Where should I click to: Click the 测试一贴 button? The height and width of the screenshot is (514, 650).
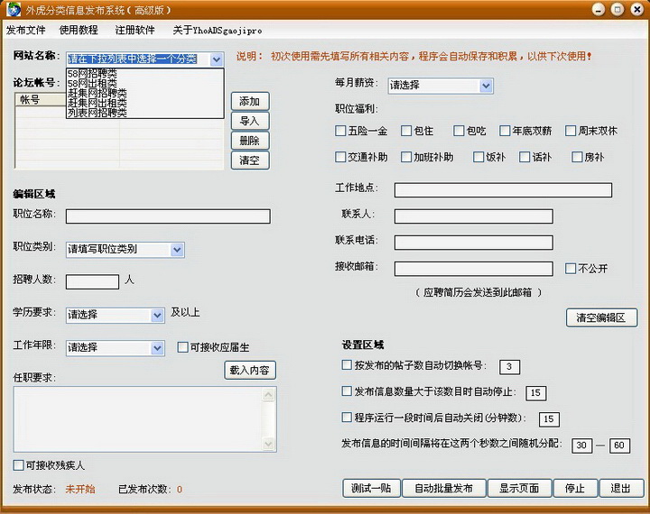371,489
